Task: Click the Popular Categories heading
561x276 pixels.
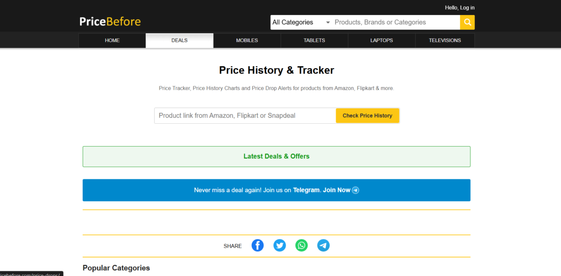Action: click(116, 268)
